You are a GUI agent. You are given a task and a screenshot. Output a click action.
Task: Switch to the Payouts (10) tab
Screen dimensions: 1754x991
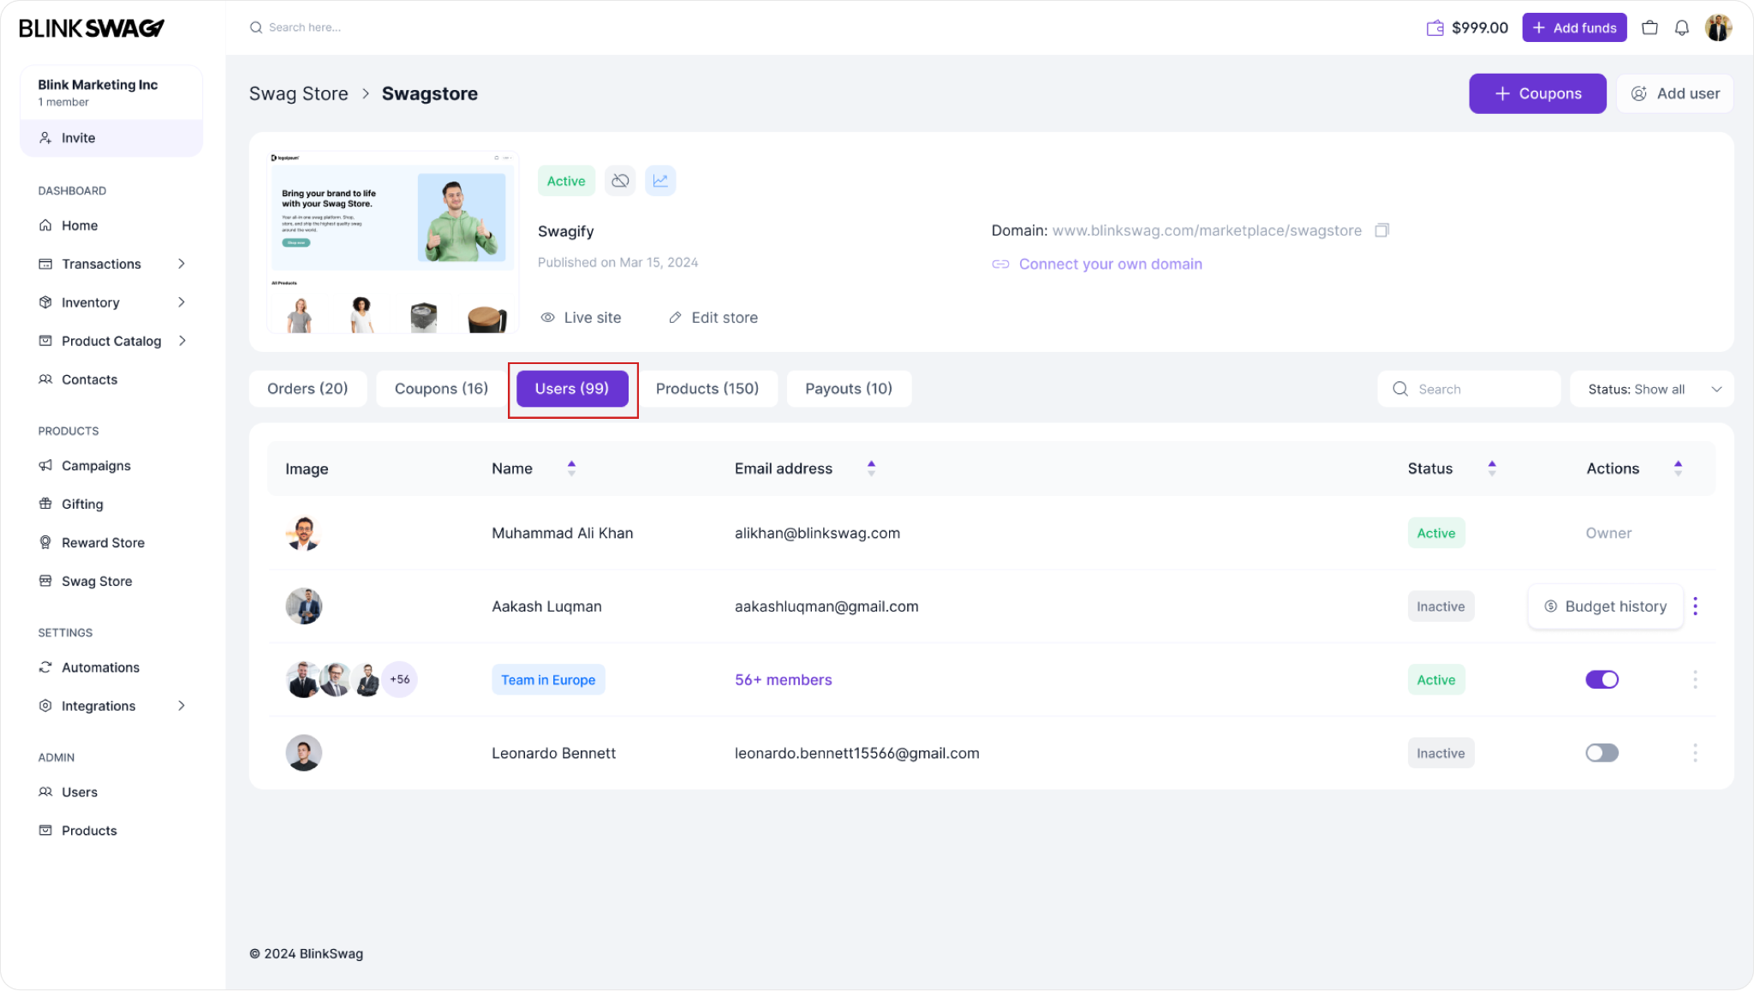click(x=849, y=389)
